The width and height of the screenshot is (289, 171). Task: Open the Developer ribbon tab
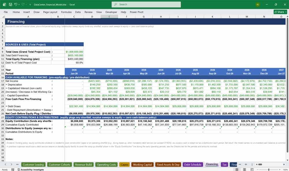111,12
